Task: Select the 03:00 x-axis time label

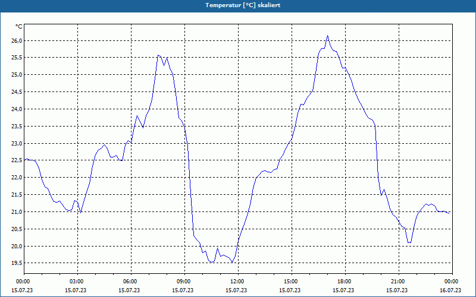Action: click(x=77, y=282)
